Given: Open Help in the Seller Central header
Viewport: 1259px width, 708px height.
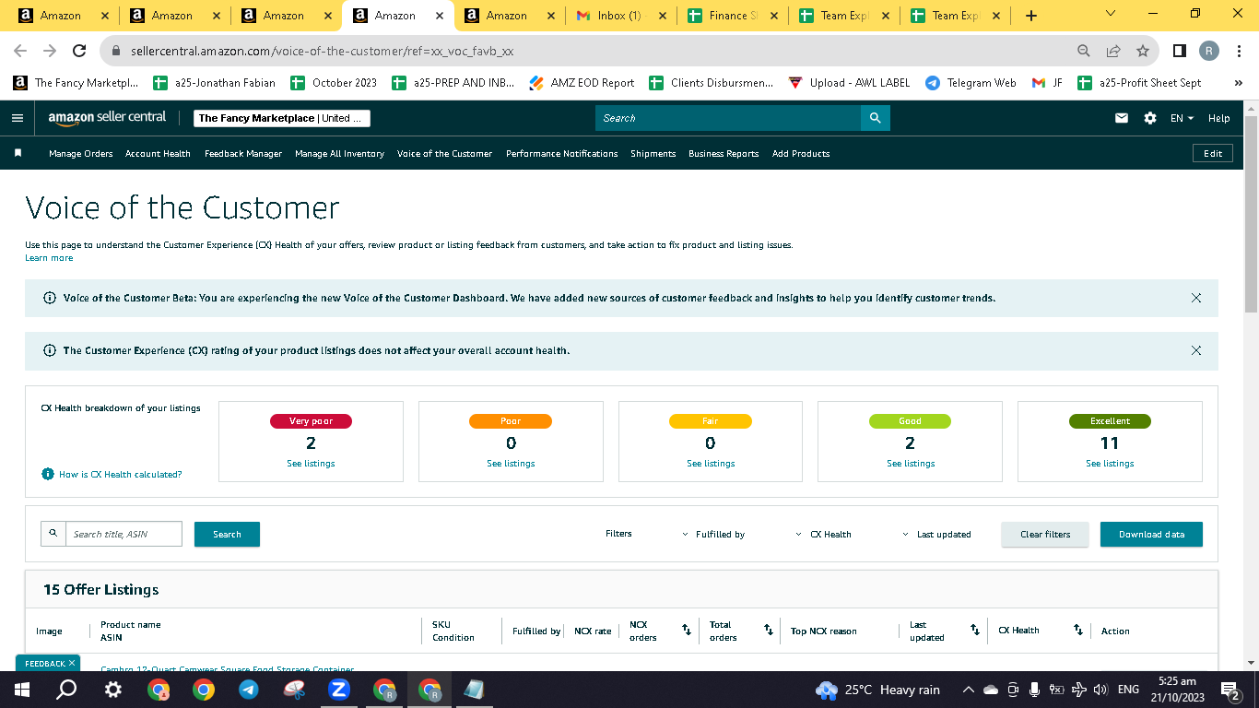Looking at the screenshot, I should pyautogui.click(x=1218, y=118).
